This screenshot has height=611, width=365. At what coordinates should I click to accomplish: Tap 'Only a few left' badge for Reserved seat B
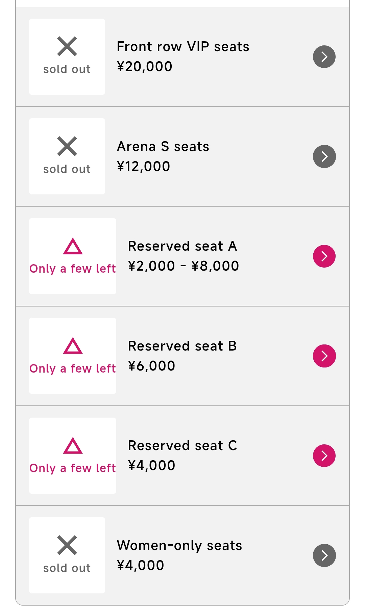(x=73, y=368)
